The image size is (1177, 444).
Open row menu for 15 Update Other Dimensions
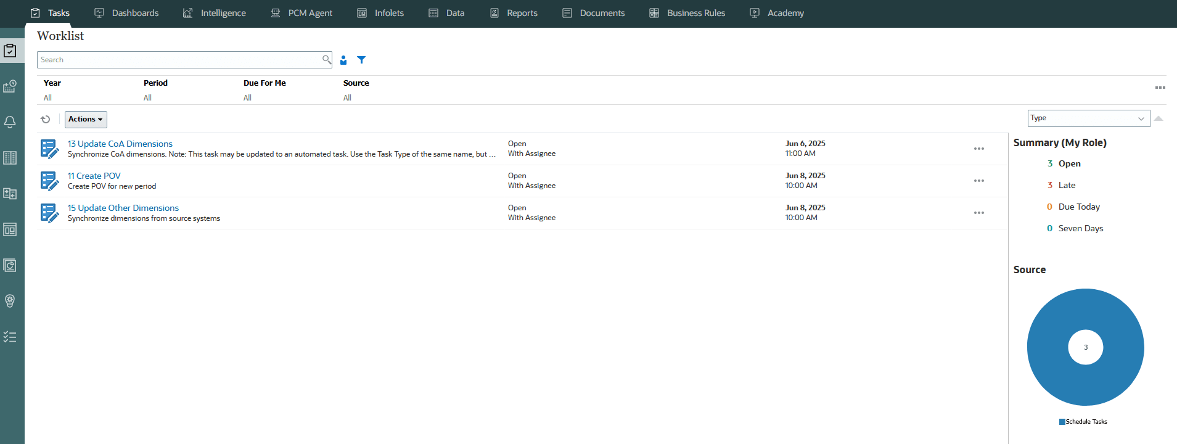click(x=979, y=213)
